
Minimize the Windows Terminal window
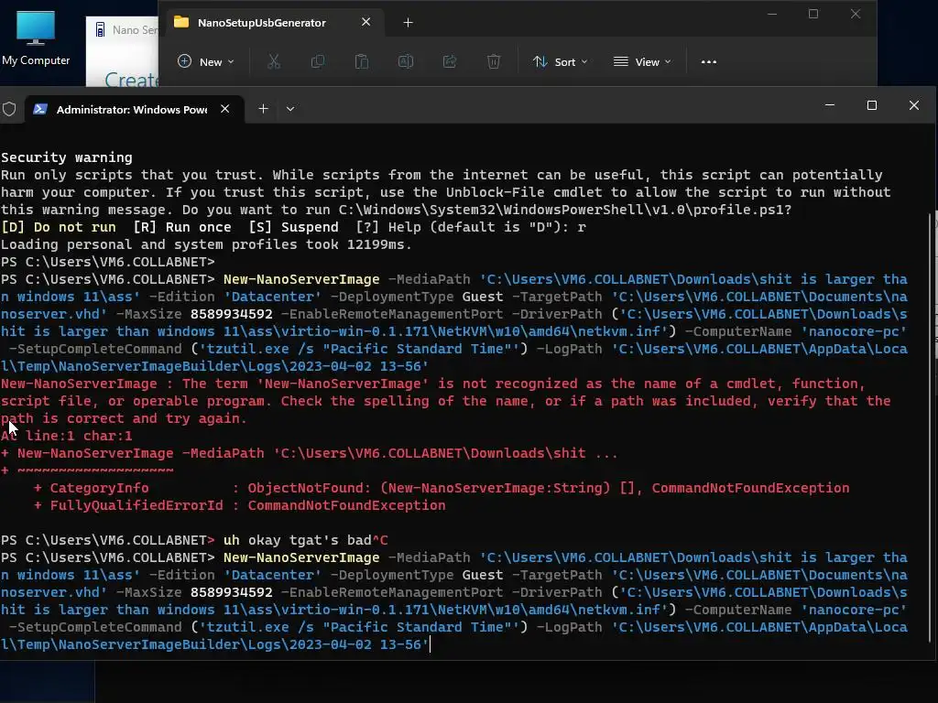click(x=830, y=105)
